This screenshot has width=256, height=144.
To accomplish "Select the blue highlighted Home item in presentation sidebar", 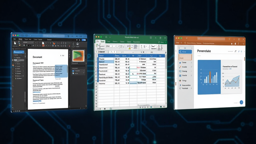I will (x=185, y=52).
